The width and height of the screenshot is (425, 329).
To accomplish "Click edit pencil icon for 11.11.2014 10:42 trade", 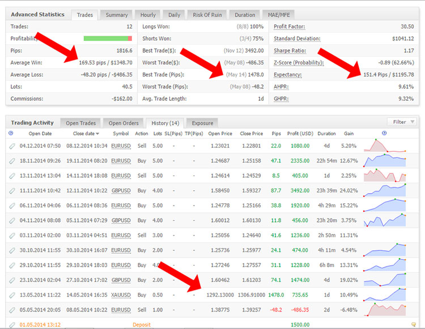I will pos(12,191).
